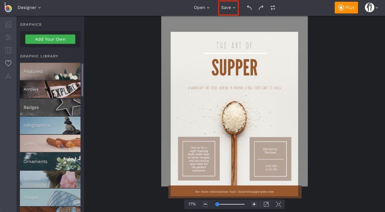Open the Text tool sidebar icon
The image size is (385, 212).
8,76
